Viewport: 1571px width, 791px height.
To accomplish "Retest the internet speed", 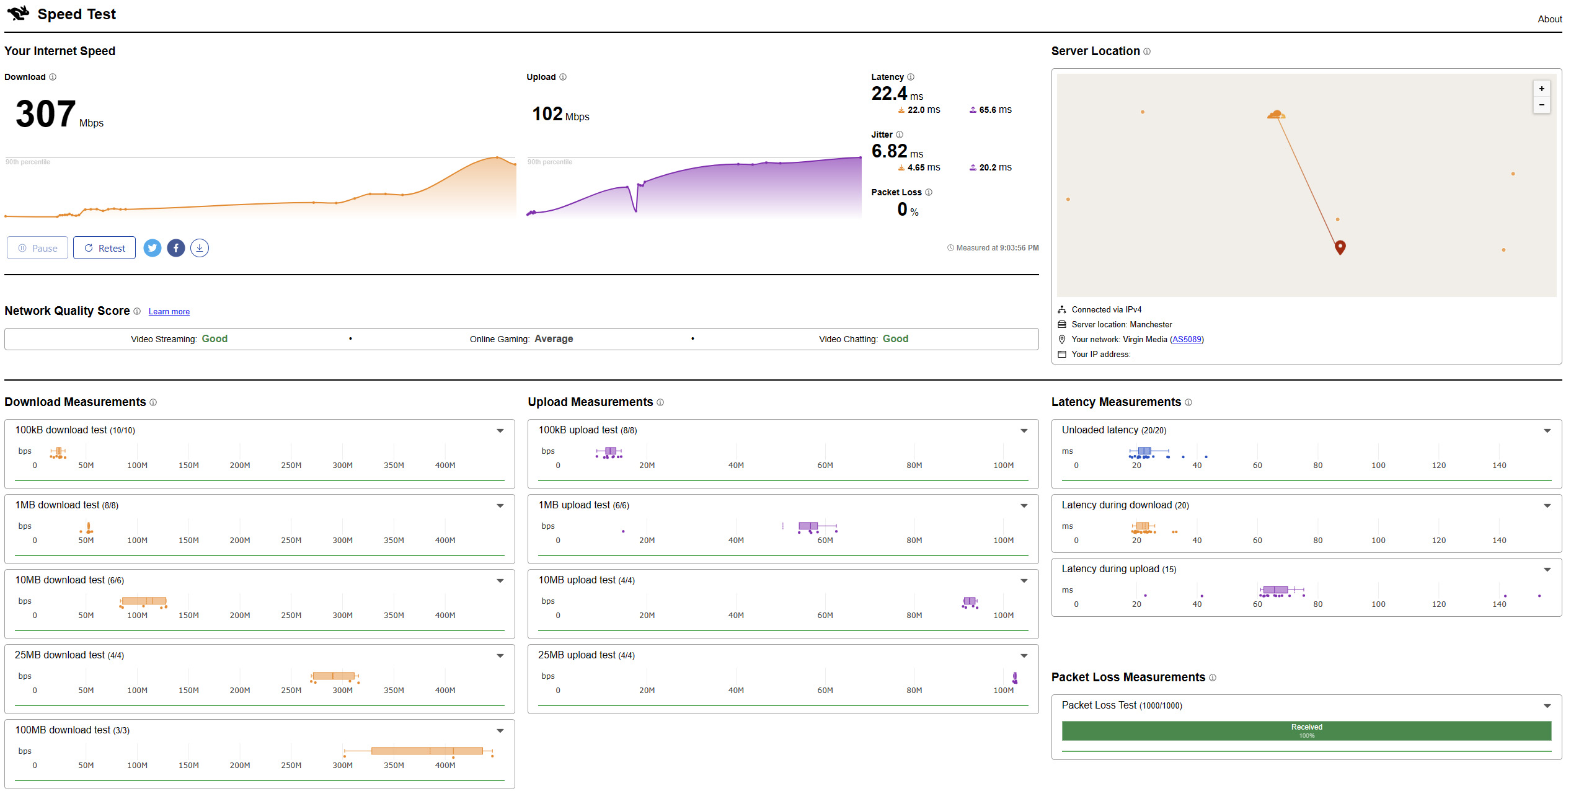I will tap(104, 248).
